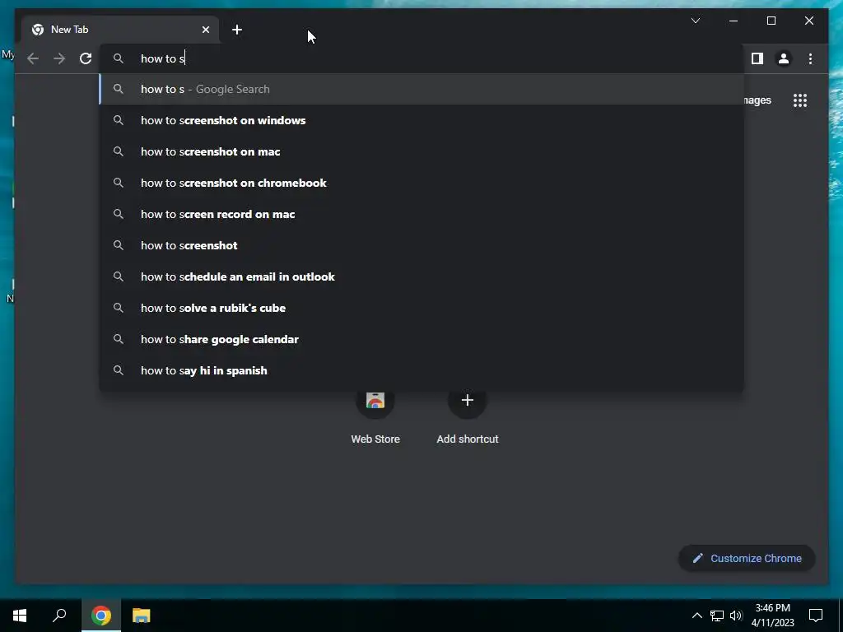The width and height of the screenshot is (843, 632).
Task: Open Chrome three-dot menu
Action: tap(810, 58)
